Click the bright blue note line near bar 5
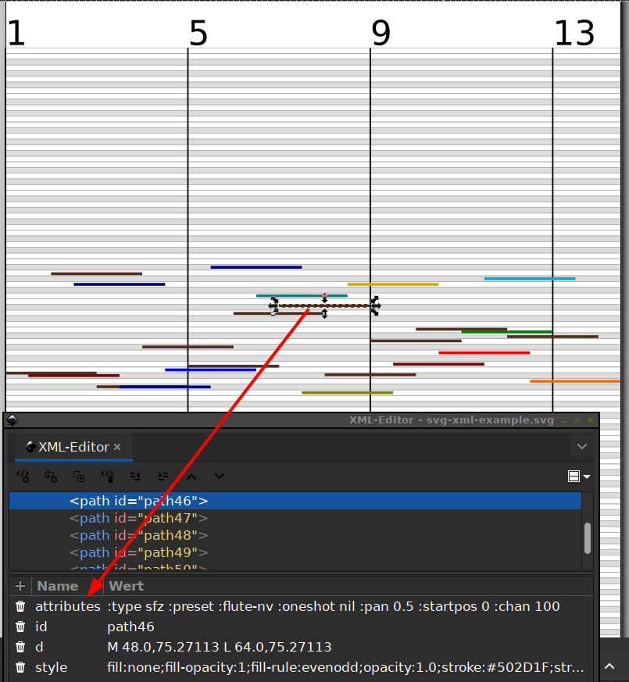This screenshot has width=629, height=682. pyautogui.click(x=210, y=370)
